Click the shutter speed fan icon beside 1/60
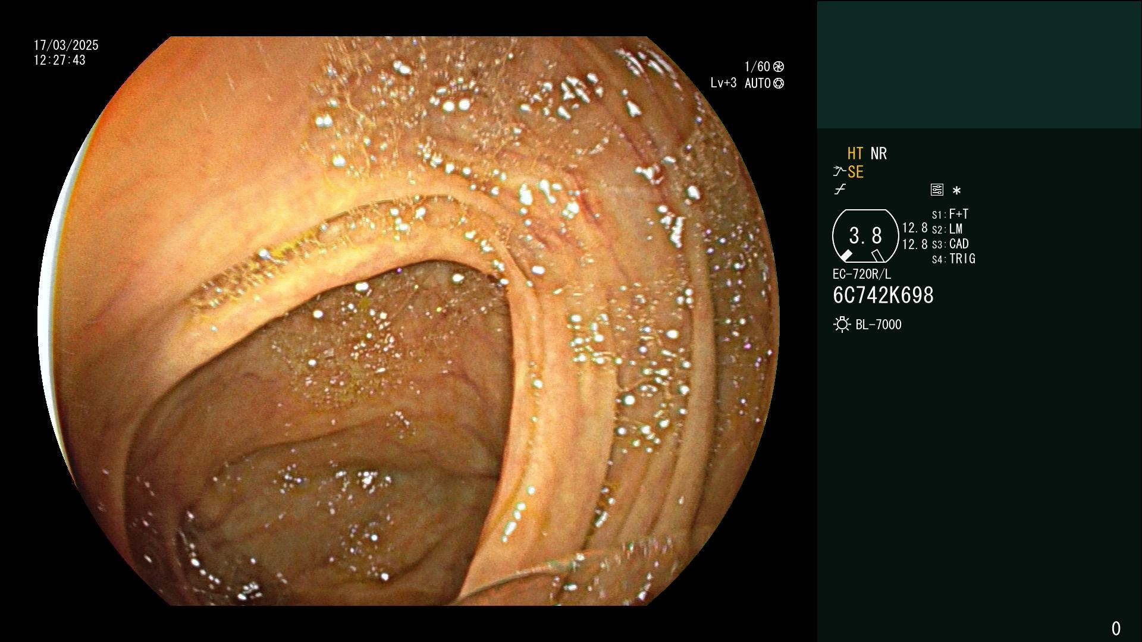Screen dimensions: 1142x642 tap(779, 67)
